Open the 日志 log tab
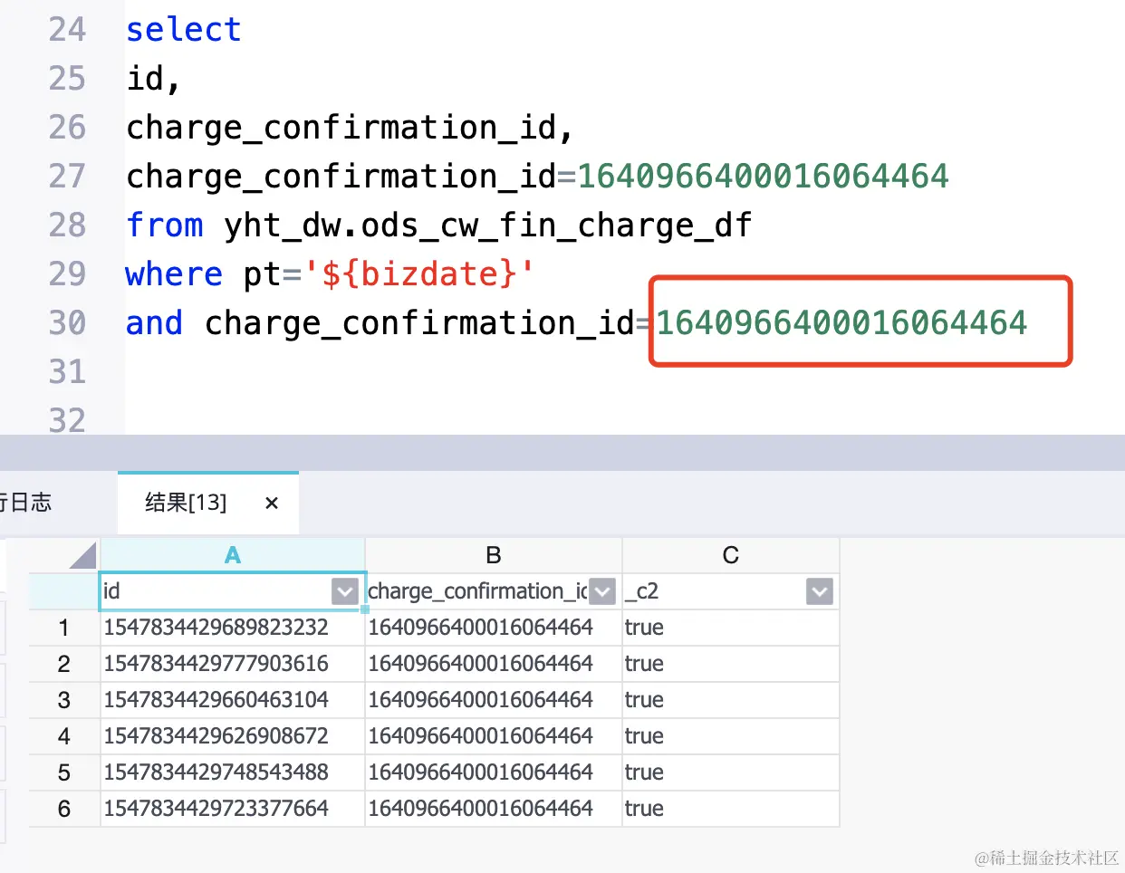The height and width of the screenshot is (873, 1125). (x=25, y=503)
